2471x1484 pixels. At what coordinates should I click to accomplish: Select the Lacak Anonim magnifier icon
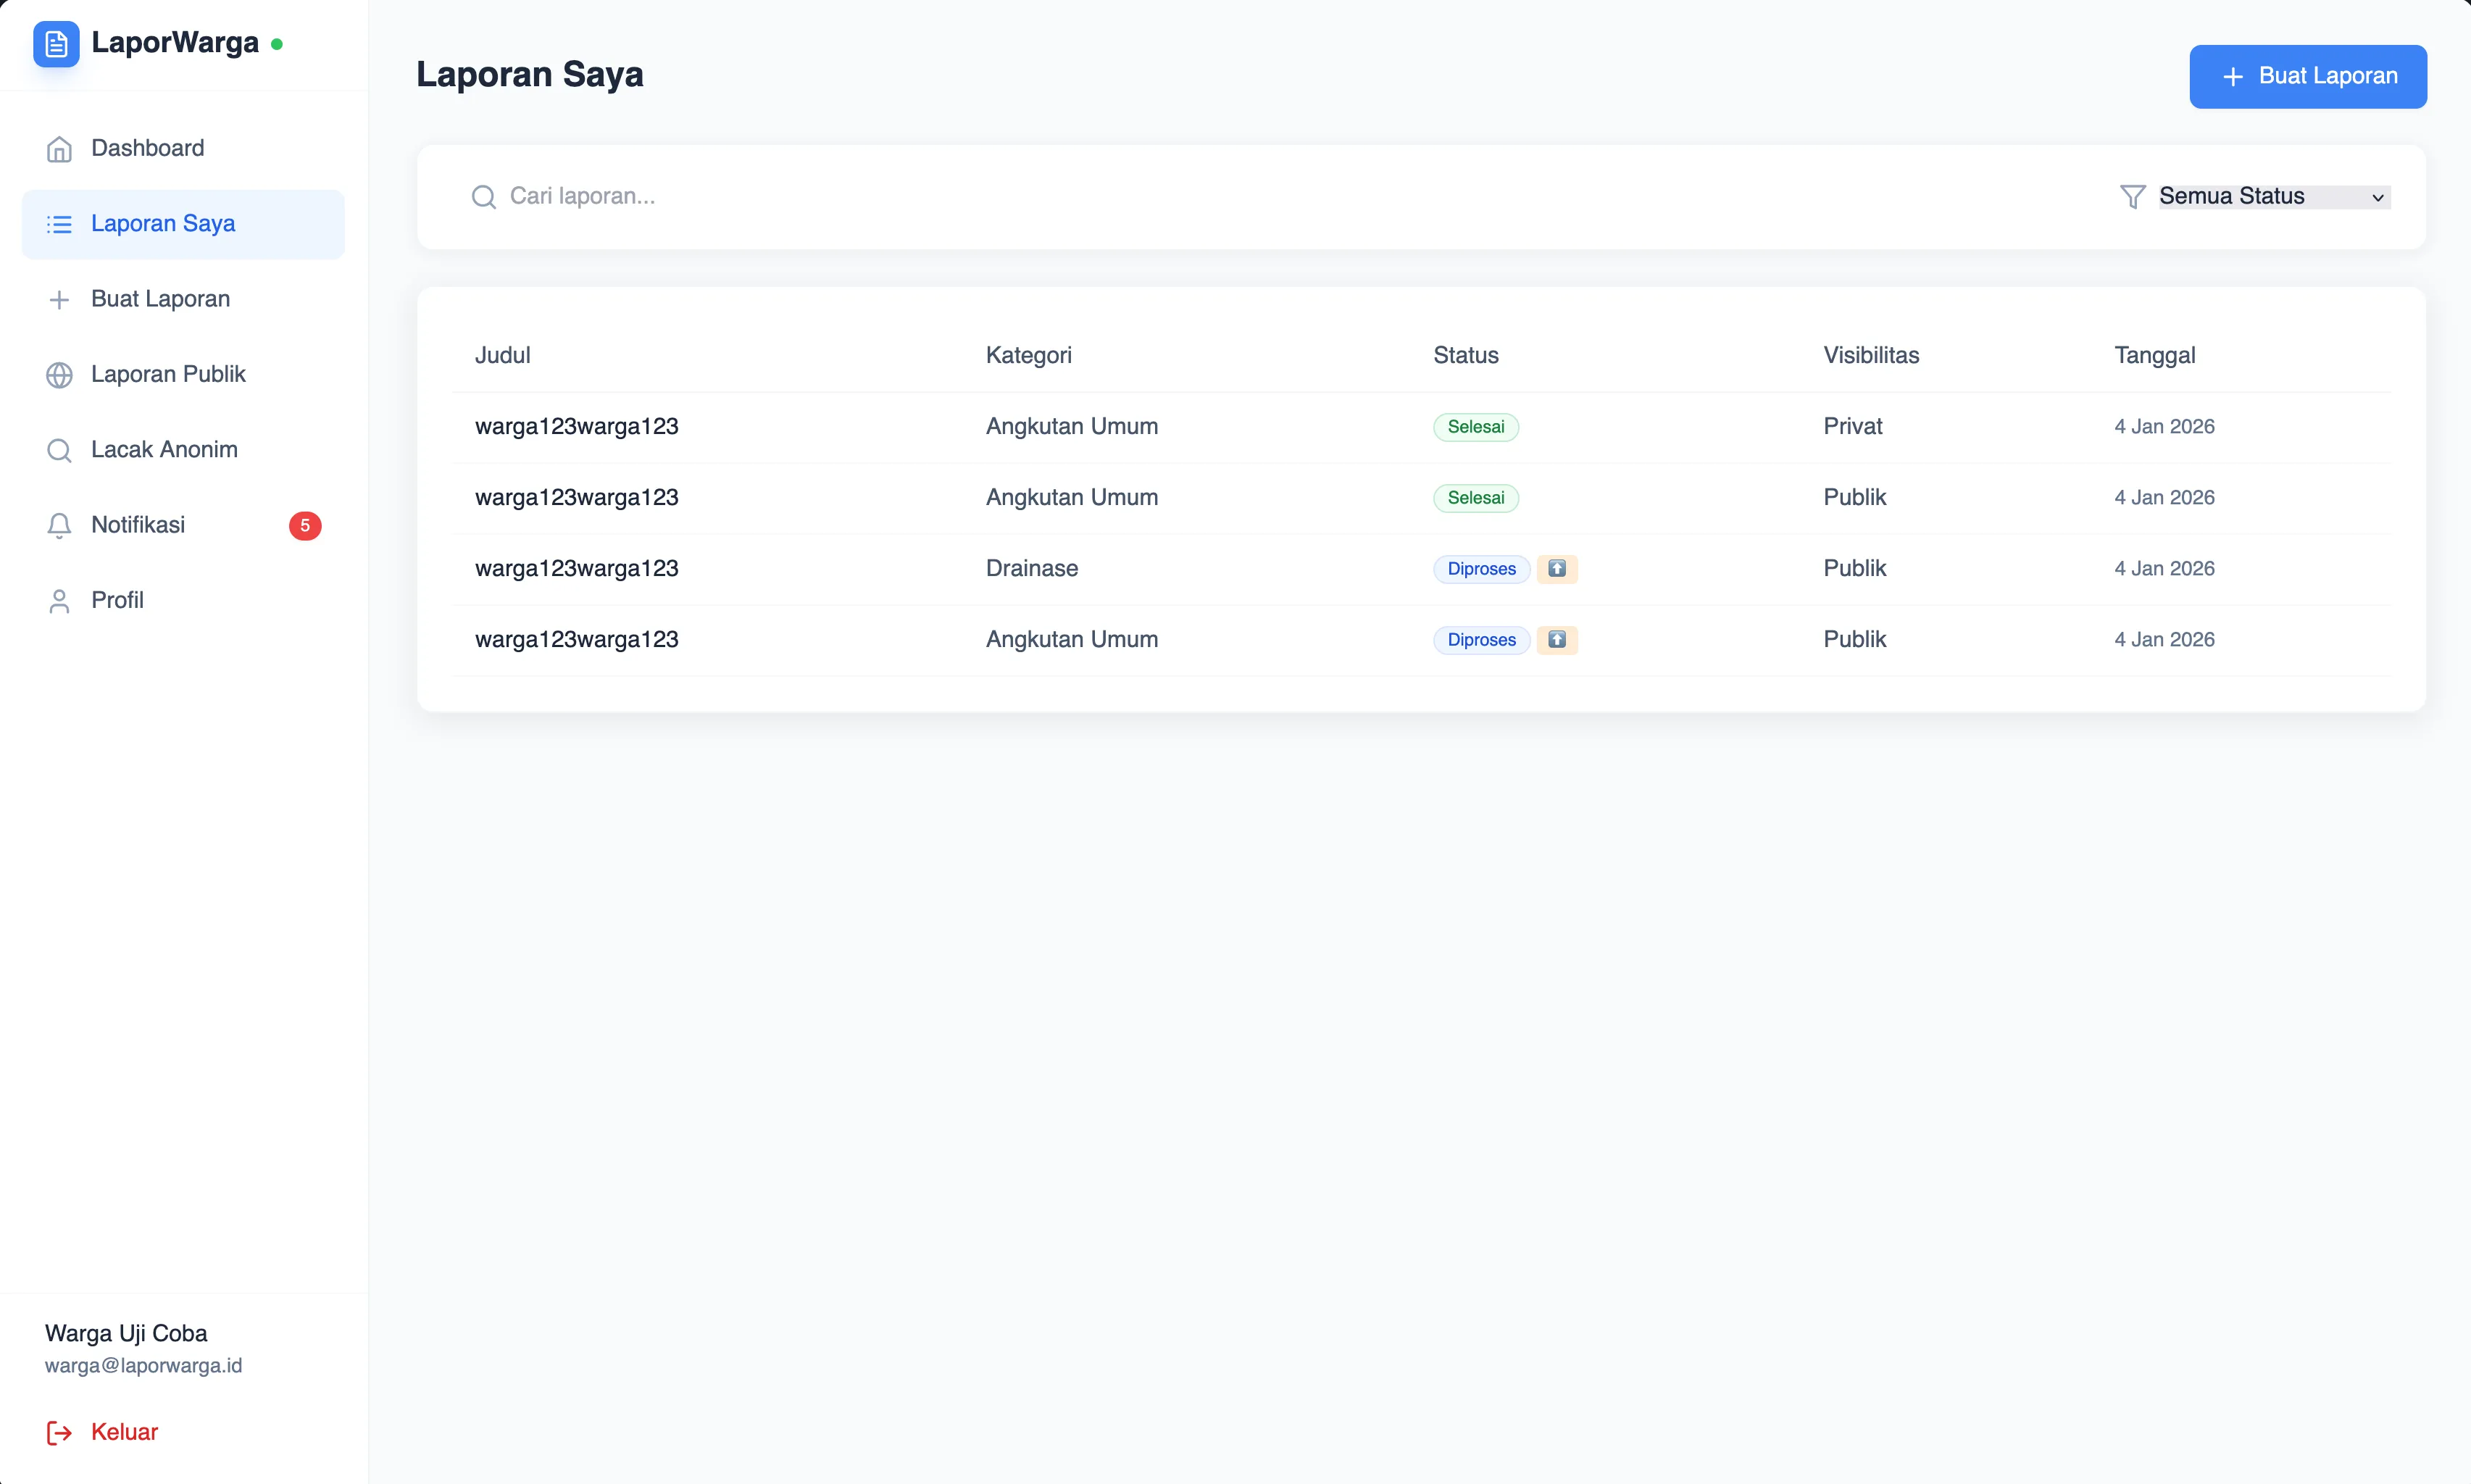pyautogui.click(x=59, y=450)
